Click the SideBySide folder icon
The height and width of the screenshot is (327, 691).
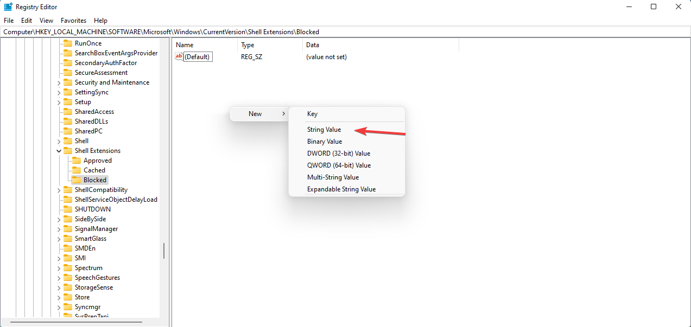click(68, 219)
